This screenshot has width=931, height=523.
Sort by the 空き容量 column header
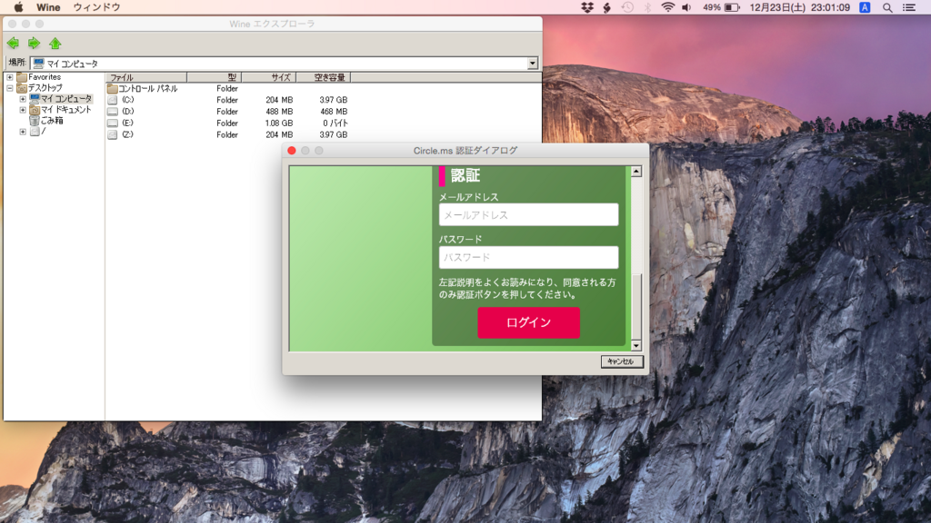324,77
